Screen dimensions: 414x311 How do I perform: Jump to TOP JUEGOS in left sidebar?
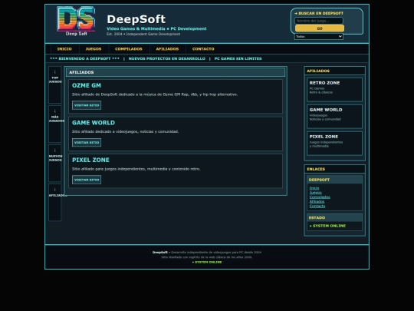click(x=55, y=84)
